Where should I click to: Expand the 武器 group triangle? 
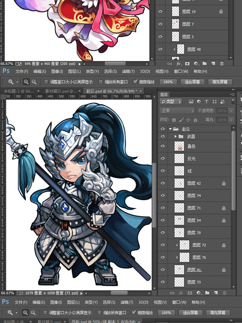pos(176,136)
